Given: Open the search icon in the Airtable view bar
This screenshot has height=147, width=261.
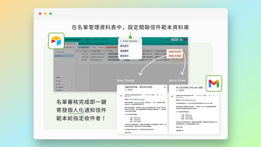Looking at the screenshot, I should tap(186, 47).
